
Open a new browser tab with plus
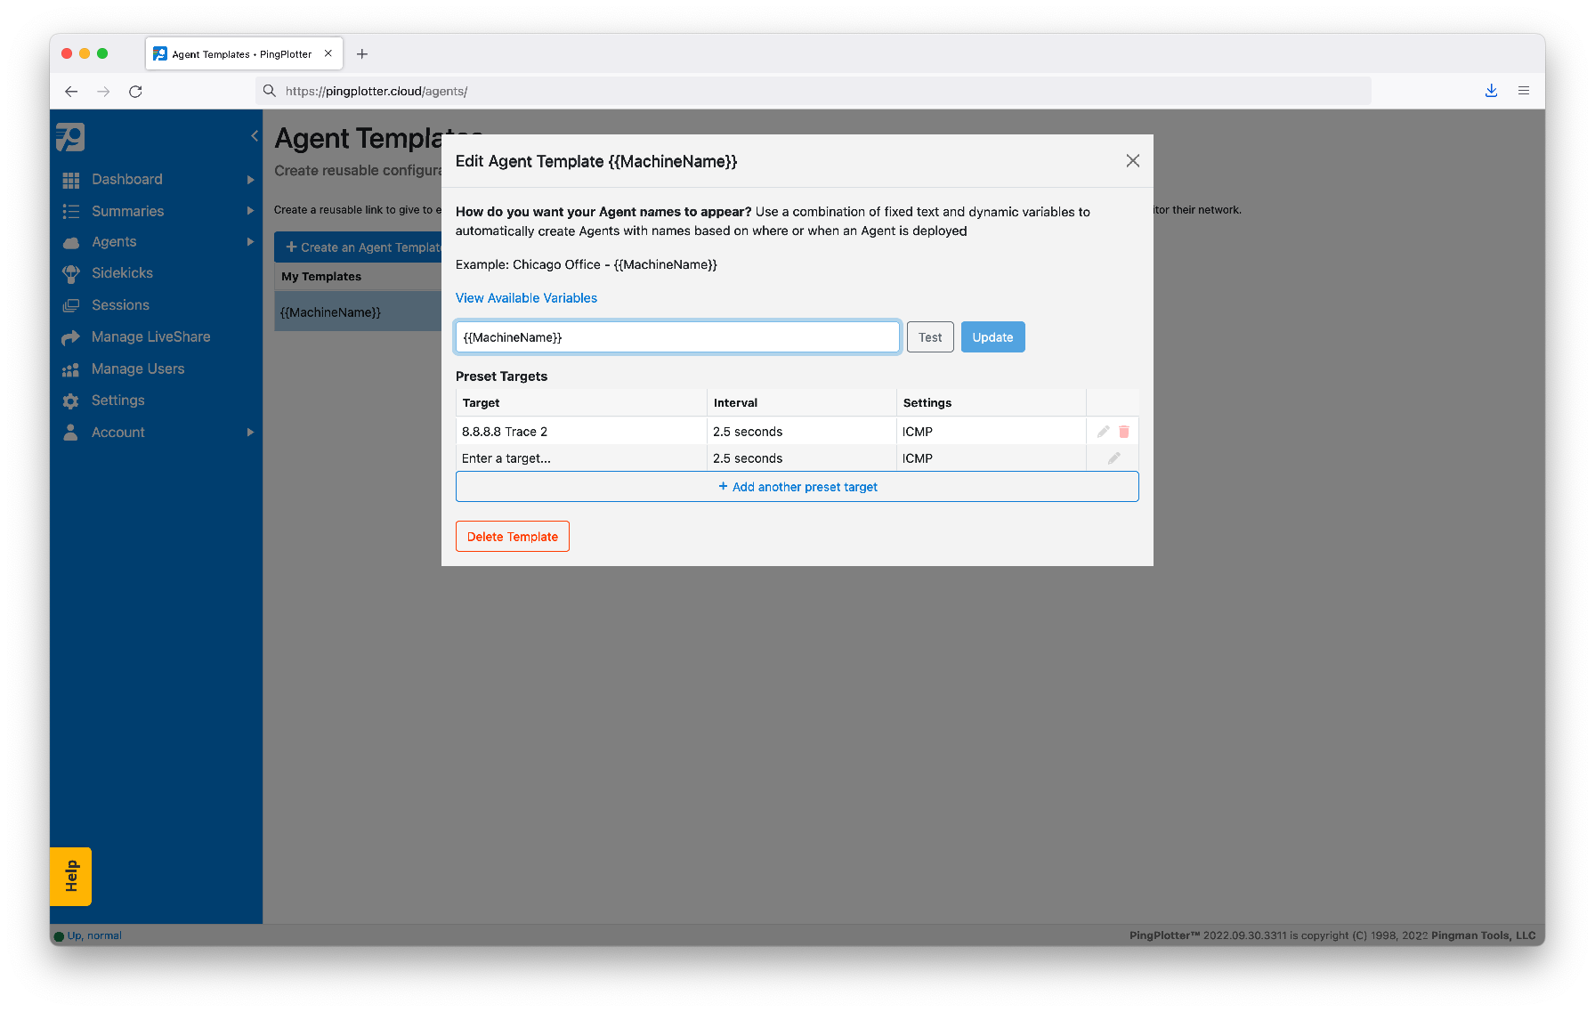[362, 54]
